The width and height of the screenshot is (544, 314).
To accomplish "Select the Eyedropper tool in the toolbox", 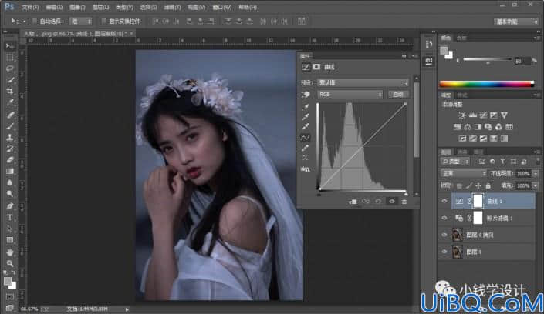I will coord(10,102).
